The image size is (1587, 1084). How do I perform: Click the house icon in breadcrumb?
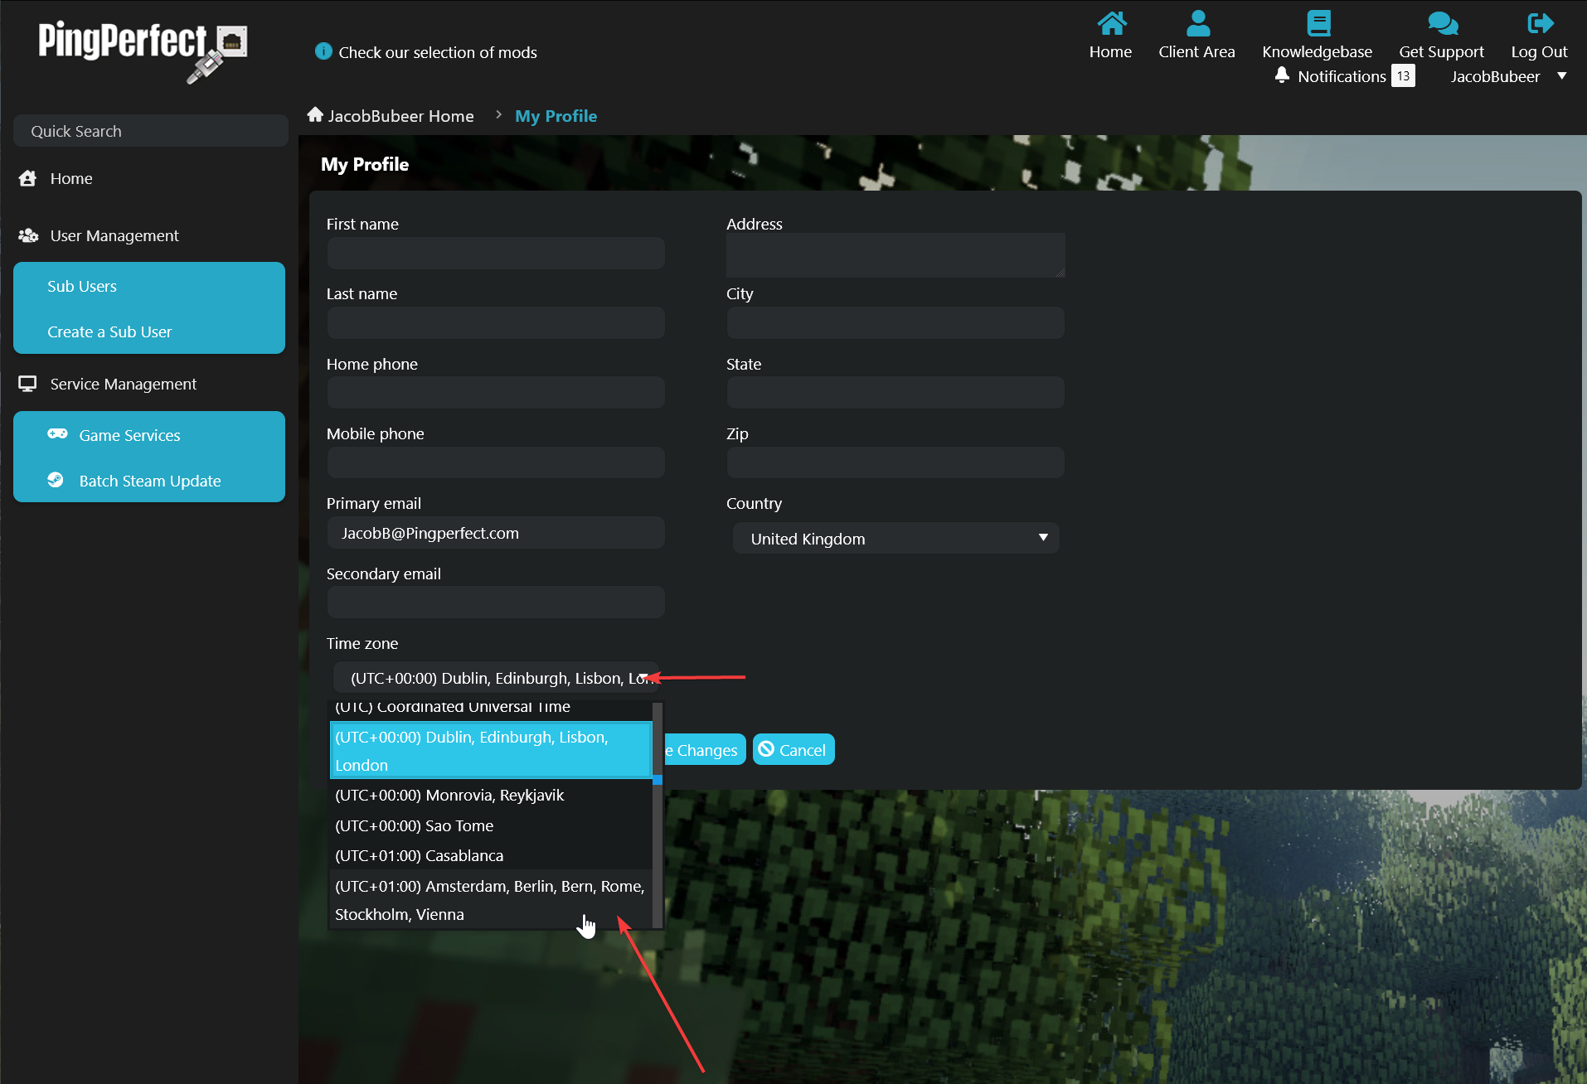point(315,114)
